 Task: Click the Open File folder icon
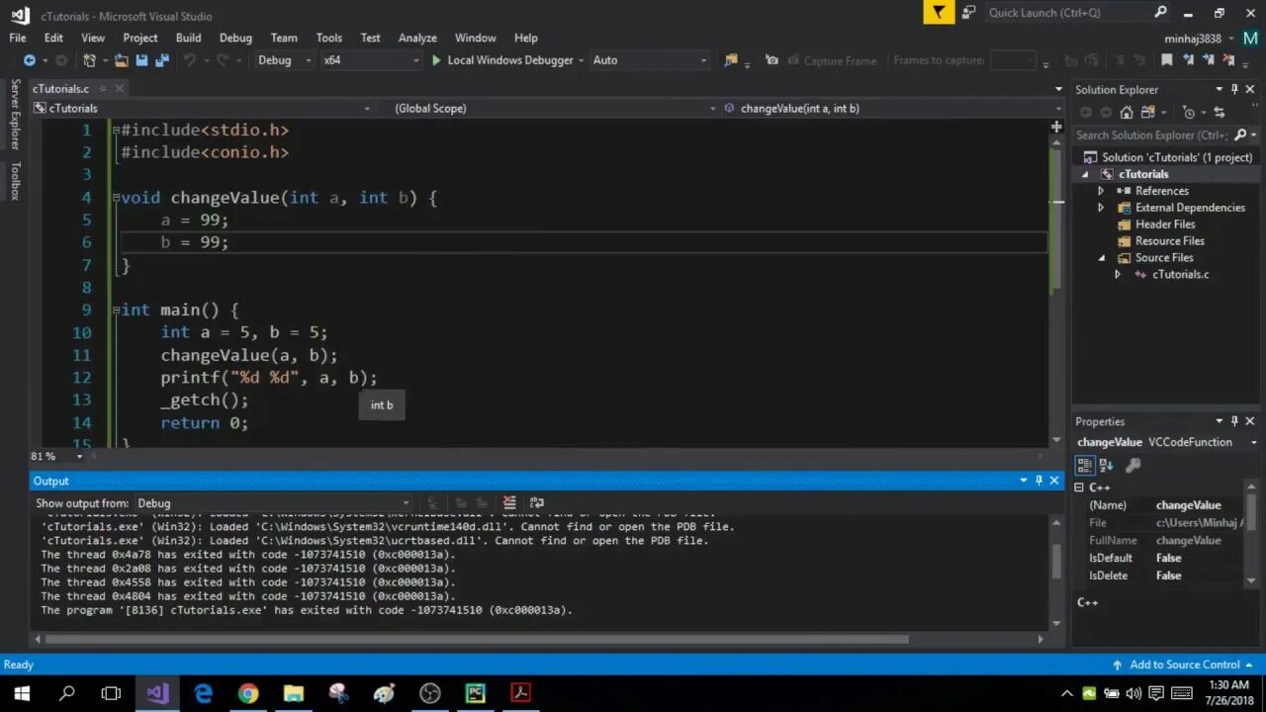(121, 60)
